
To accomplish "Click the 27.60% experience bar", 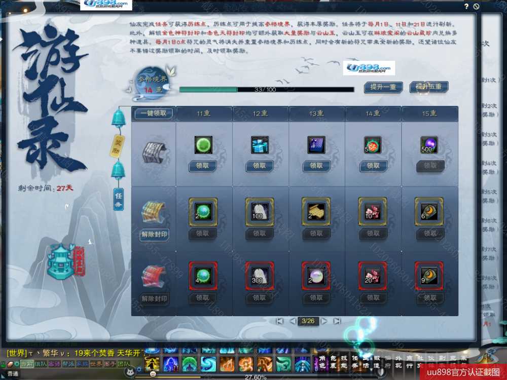I will click(x=256, y=377).
